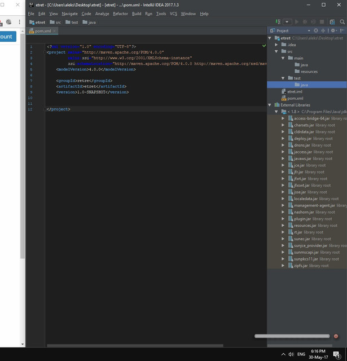
Task: Open Project panel gear settings
Action: click(333, 30)
